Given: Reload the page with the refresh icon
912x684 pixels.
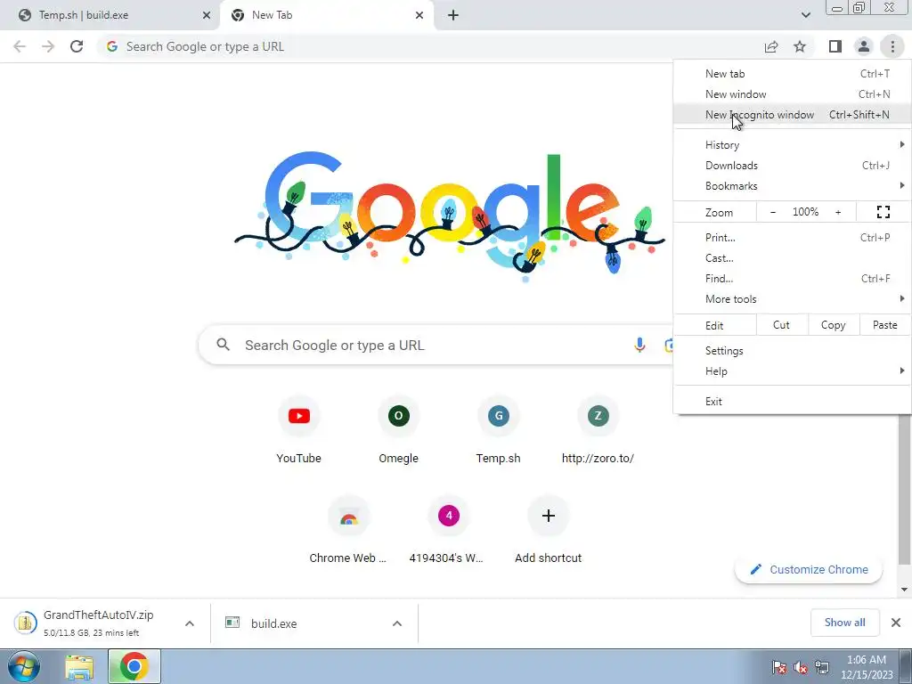Looking at the screenshot, I should pyautogui.click(x=77, y=46).
